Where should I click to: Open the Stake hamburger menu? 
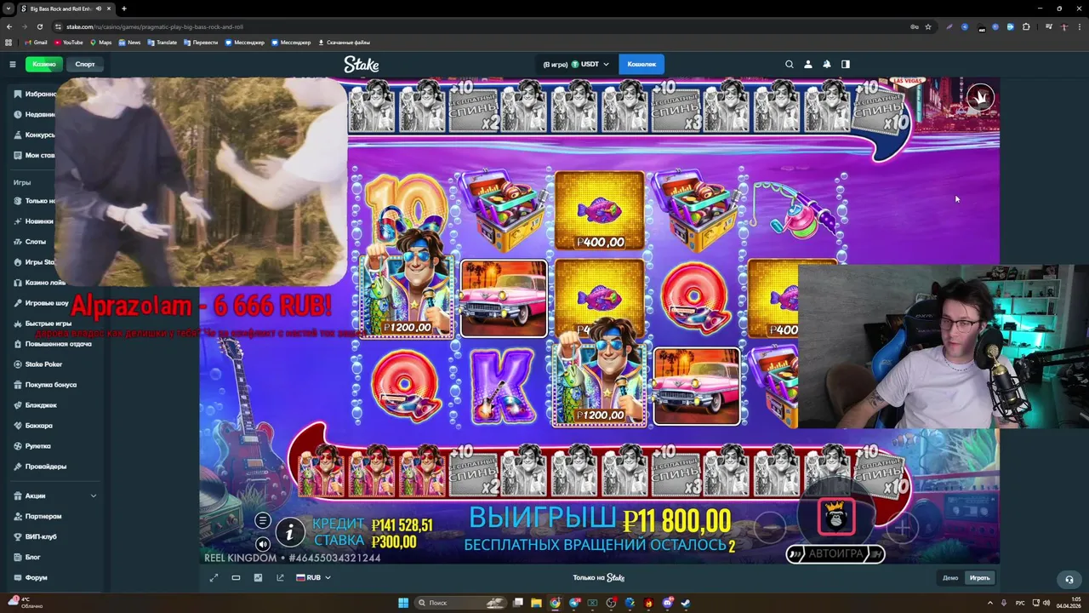click(x=13, y=64)
